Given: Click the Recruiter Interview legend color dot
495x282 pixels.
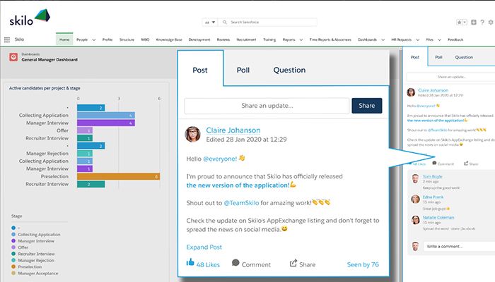Looking at the screenshot, I should (13, 254).
